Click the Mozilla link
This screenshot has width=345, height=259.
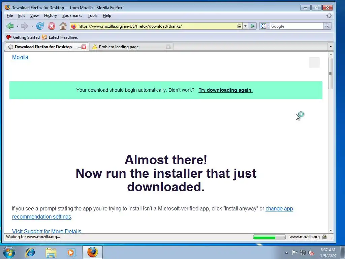pyautogui.click(x=20, y=57)
